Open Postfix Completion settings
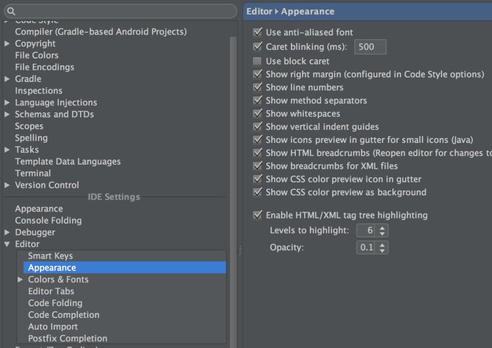This screenshot has width=492, height=348. (x=68, y=338)
